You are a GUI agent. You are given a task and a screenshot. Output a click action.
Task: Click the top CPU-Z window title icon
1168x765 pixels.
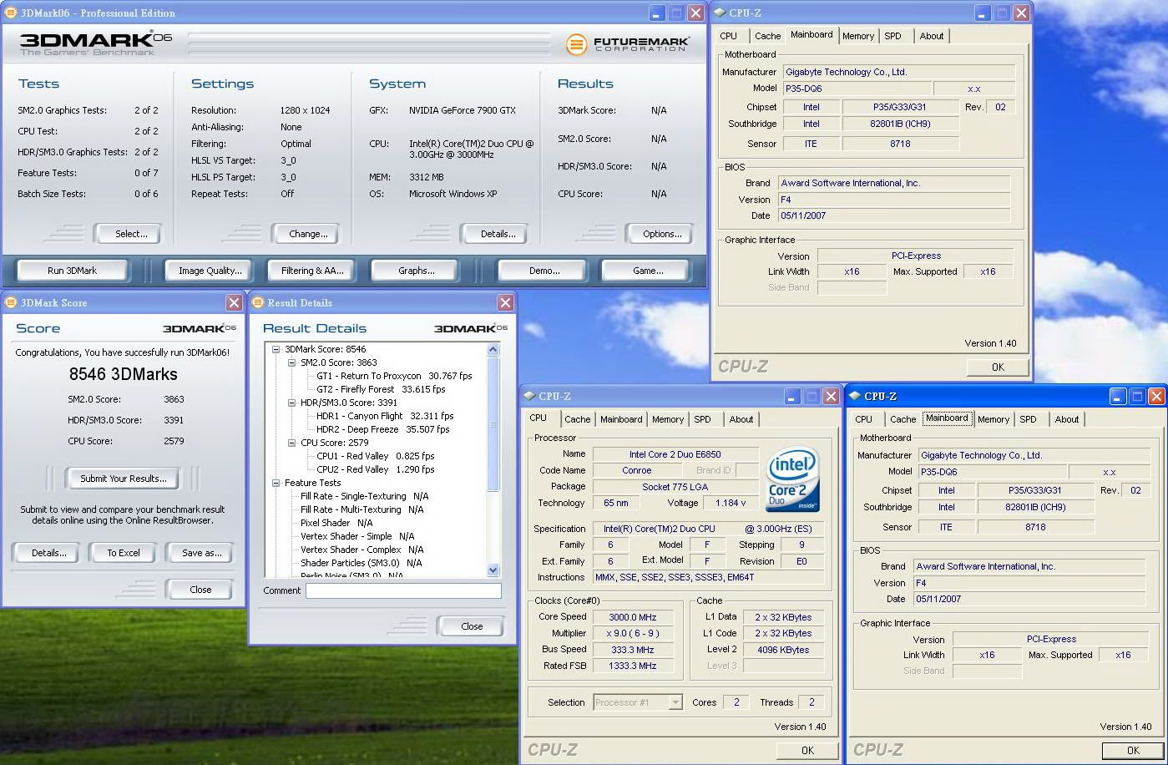pos(720,13)
